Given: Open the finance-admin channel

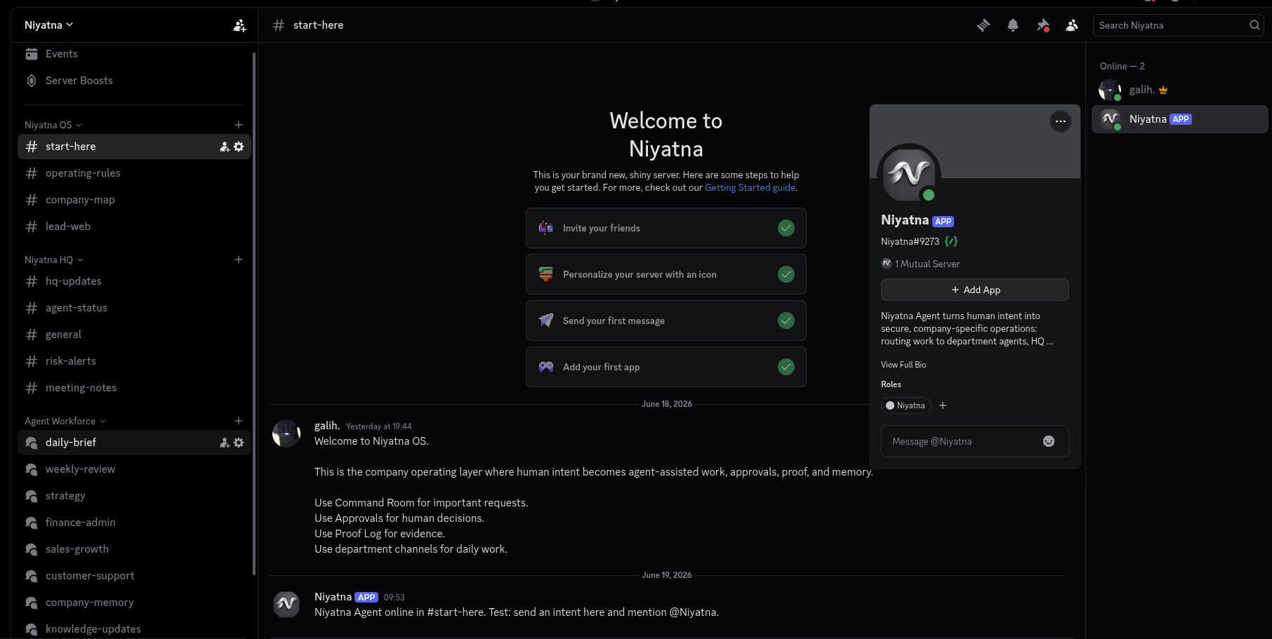Looking at the screenshot, I should pos(133,523).
